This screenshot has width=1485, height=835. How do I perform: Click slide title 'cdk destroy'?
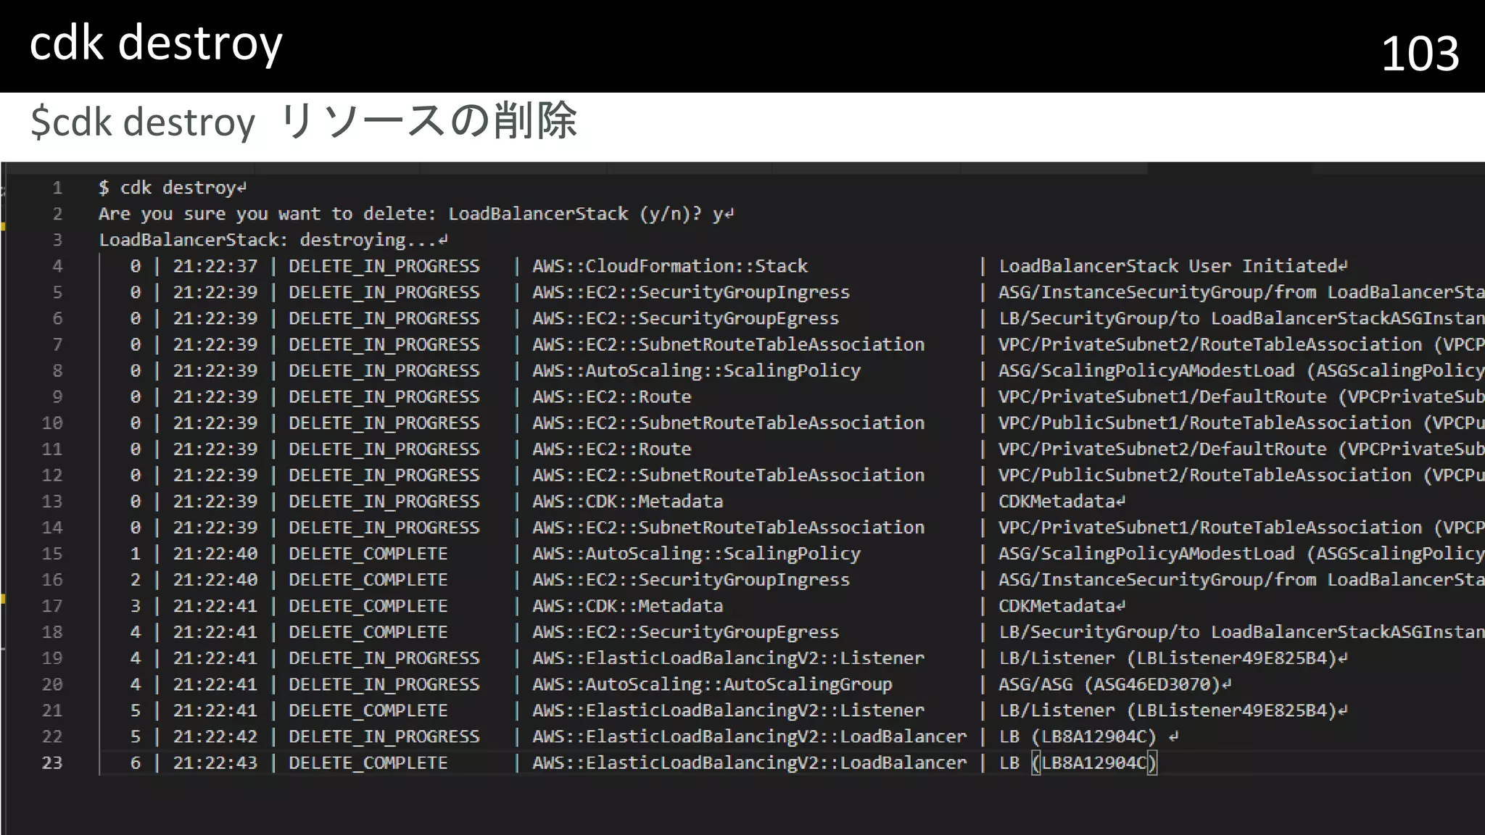click(156, 43)
